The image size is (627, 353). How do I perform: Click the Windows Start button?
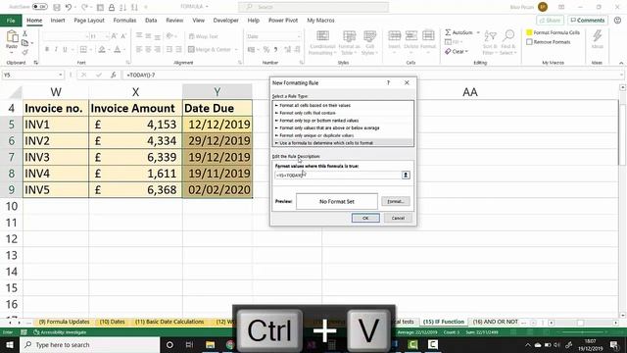tap(9, 344)
